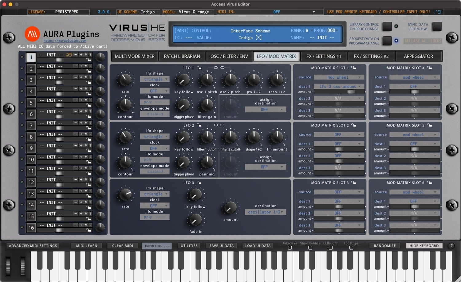
Task: Click the lock icon next to LFO 3
Action: pos(199,183)
